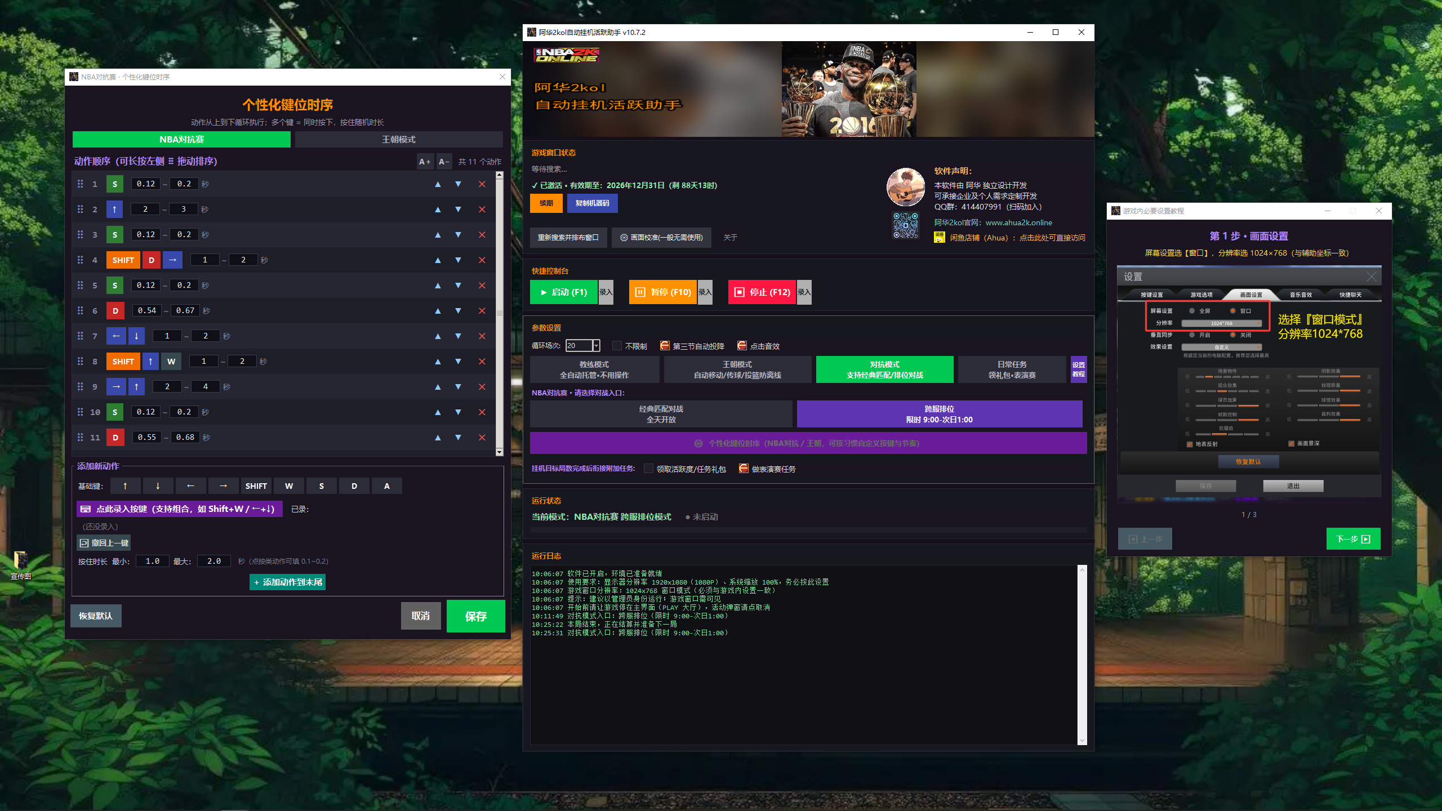Expand 个性化键位时序 purple bar
The image size is (1442, 811).
pos(808,443)
